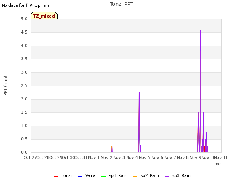Click the 5.0 y-axis tick label
This screenshot has height=183, width=244.
(x=24, y=19)
